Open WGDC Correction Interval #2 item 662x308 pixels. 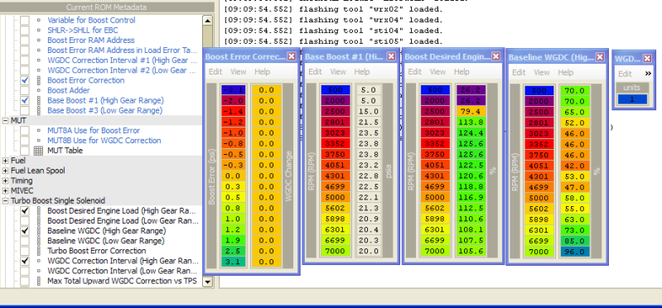tap(122, 70)
